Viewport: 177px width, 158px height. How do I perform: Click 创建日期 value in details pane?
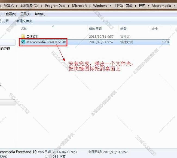click(115, 152)
